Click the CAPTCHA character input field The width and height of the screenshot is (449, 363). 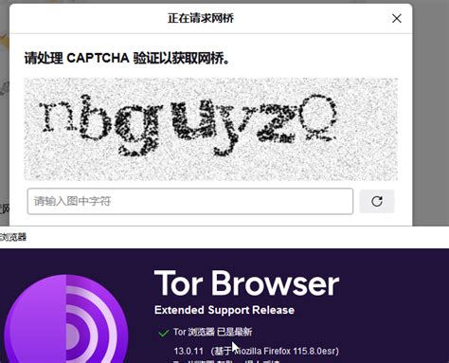point(190,201)
